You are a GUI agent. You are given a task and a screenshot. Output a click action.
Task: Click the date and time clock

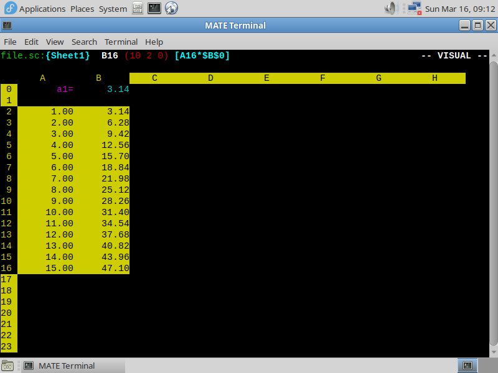click(x=459, y=9)
